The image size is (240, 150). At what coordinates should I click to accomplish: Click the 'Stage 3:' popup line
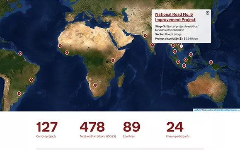177,28
